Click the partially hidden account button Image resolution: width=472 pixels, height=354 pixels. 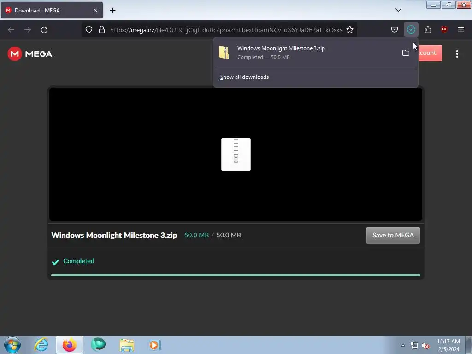(430, 53)
